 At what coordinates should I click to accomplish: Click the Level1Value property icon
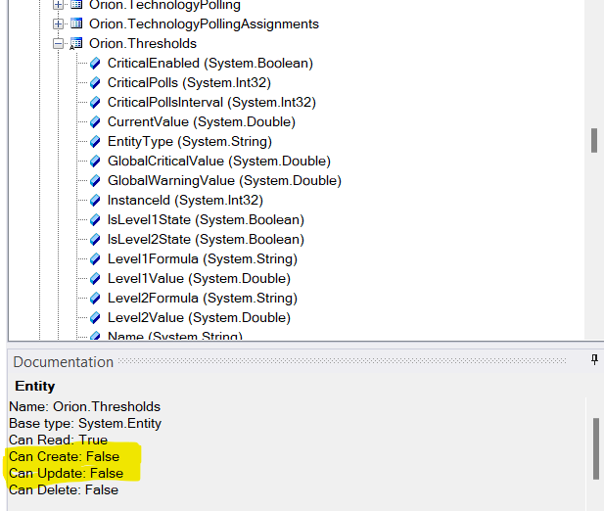click(95, 278)
